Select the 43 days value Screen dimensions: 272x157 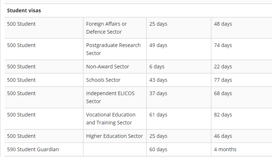tap(158, 80)
